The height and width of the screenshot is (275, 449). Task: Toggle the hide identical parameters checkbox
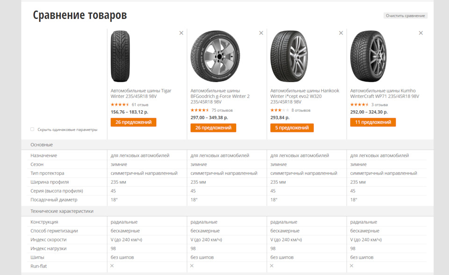coord(32,130)
